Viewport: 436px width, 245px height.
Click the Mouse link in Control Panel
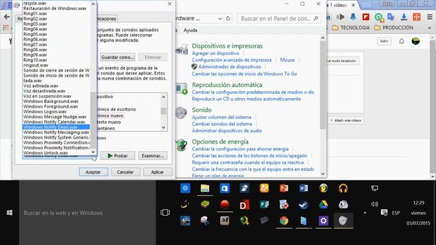[287, 60]
